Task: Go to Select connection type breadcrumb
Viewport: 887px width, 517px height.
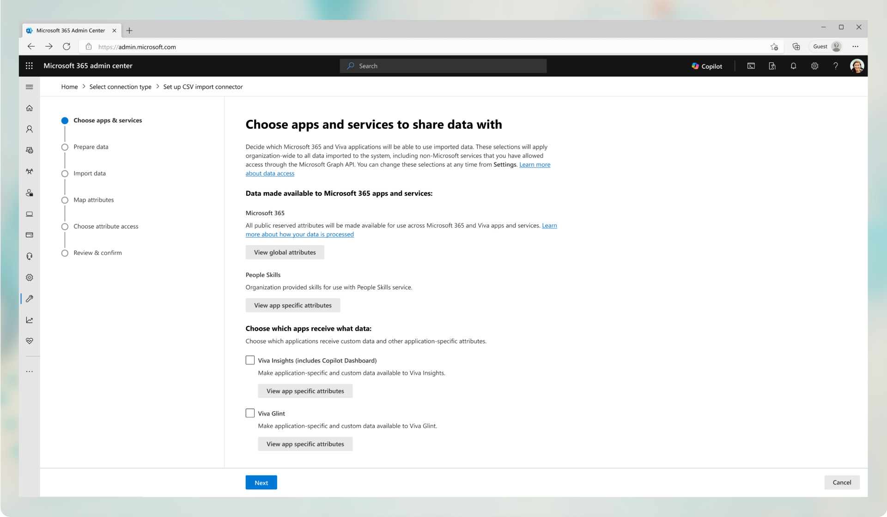Action: coord(120,87)
